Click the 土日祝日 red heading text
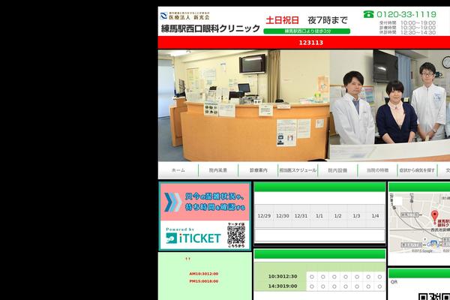This screenshot has width=450, height=300. pos(283,20)
